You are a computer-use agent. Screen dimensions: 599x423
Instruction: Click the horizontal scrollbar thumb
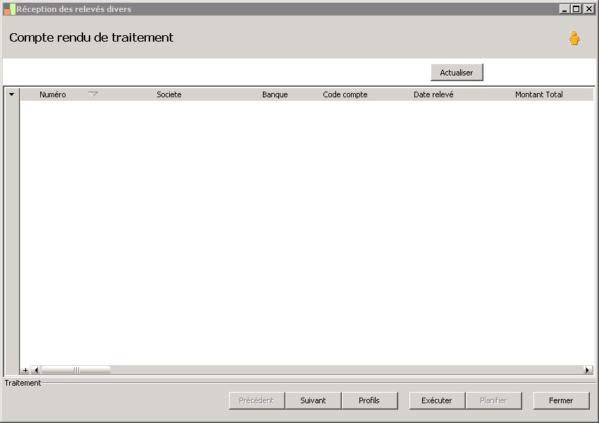[x=76, y=370]
